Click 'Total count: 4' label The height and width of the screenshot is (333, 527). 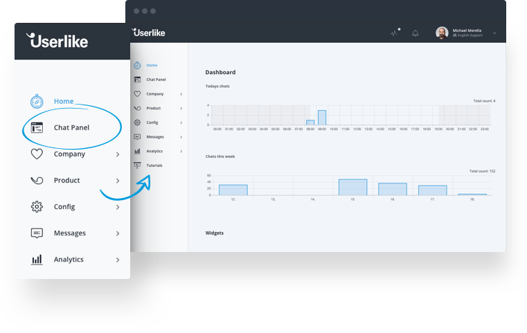tap(484, 101)
